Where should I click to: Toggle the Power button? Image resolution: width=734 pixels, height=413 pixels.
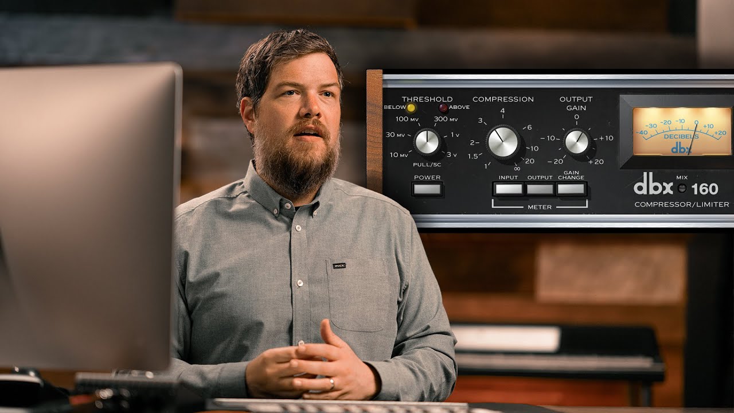point(427,189)
